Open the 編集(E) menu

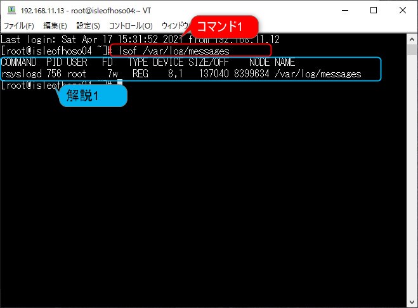pyautogui.click(x=55, y=25)
